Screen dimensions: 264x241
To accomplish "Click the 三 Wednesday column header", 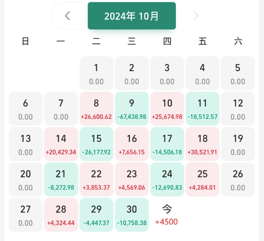I will tap(132, 41).
